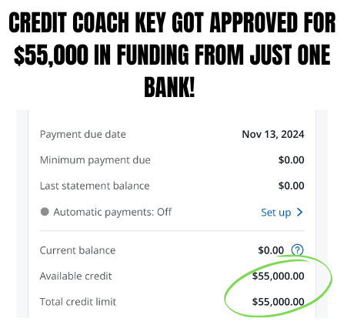Select the Available credit $55,000.00 amount

coord(279,276)
